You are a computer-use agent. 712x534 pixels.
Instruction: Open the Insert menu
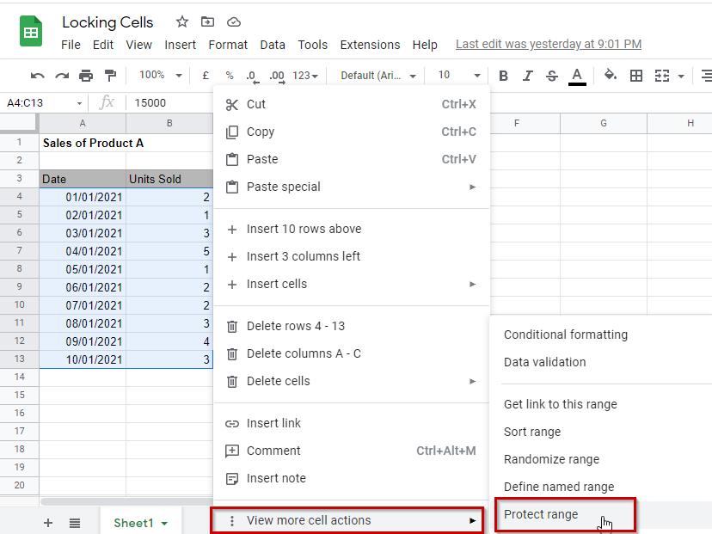point(181,45)
